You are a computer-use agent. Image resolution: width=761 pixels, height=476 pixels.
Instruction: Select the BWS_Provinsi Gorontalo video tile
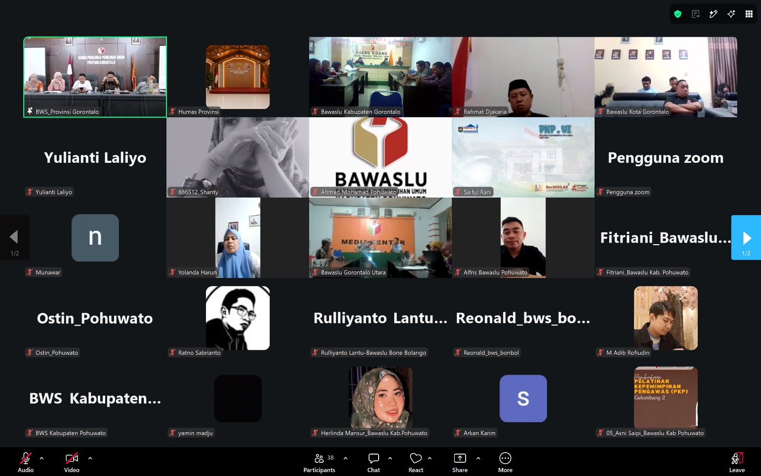(95, 77)
